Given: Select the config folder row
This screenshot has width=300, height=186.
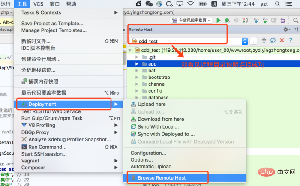Looking at the screenshot, I should [x=213, y=91].
